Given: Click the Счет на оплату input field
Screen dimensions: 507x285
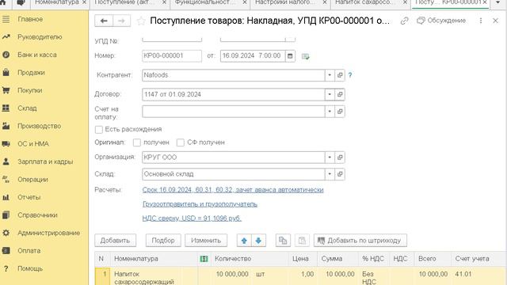Looking at the screenshot, I should 233,112.
